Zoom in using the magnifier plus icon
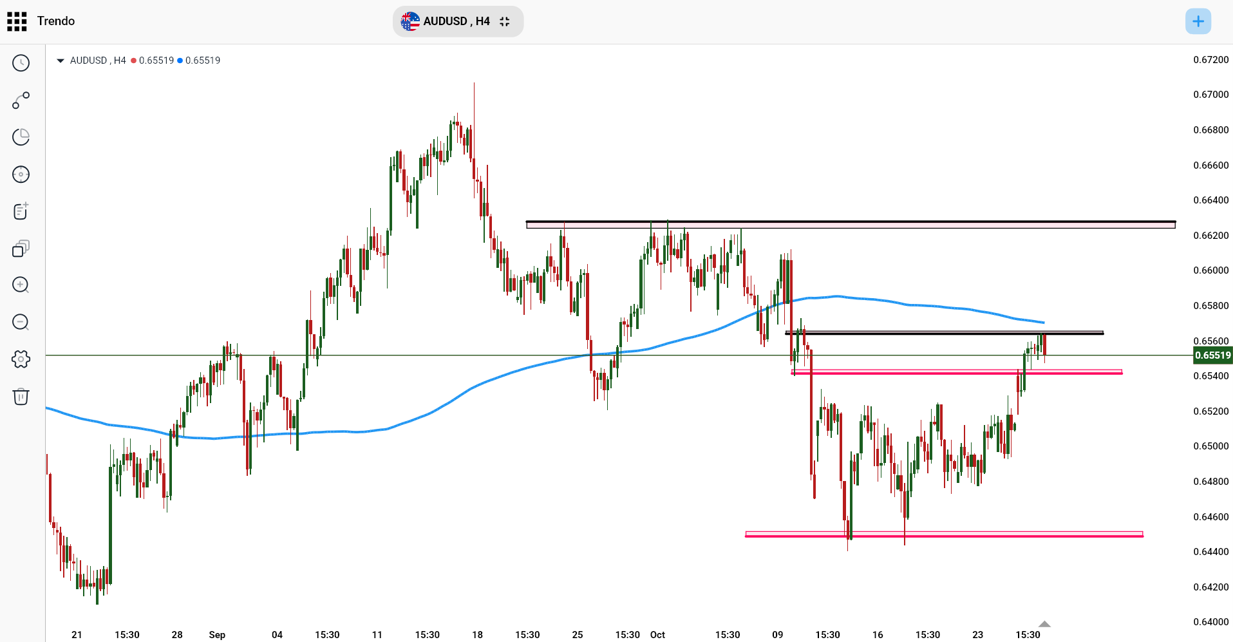Screen dimensions: 1233x642 [x=21, y=285]
